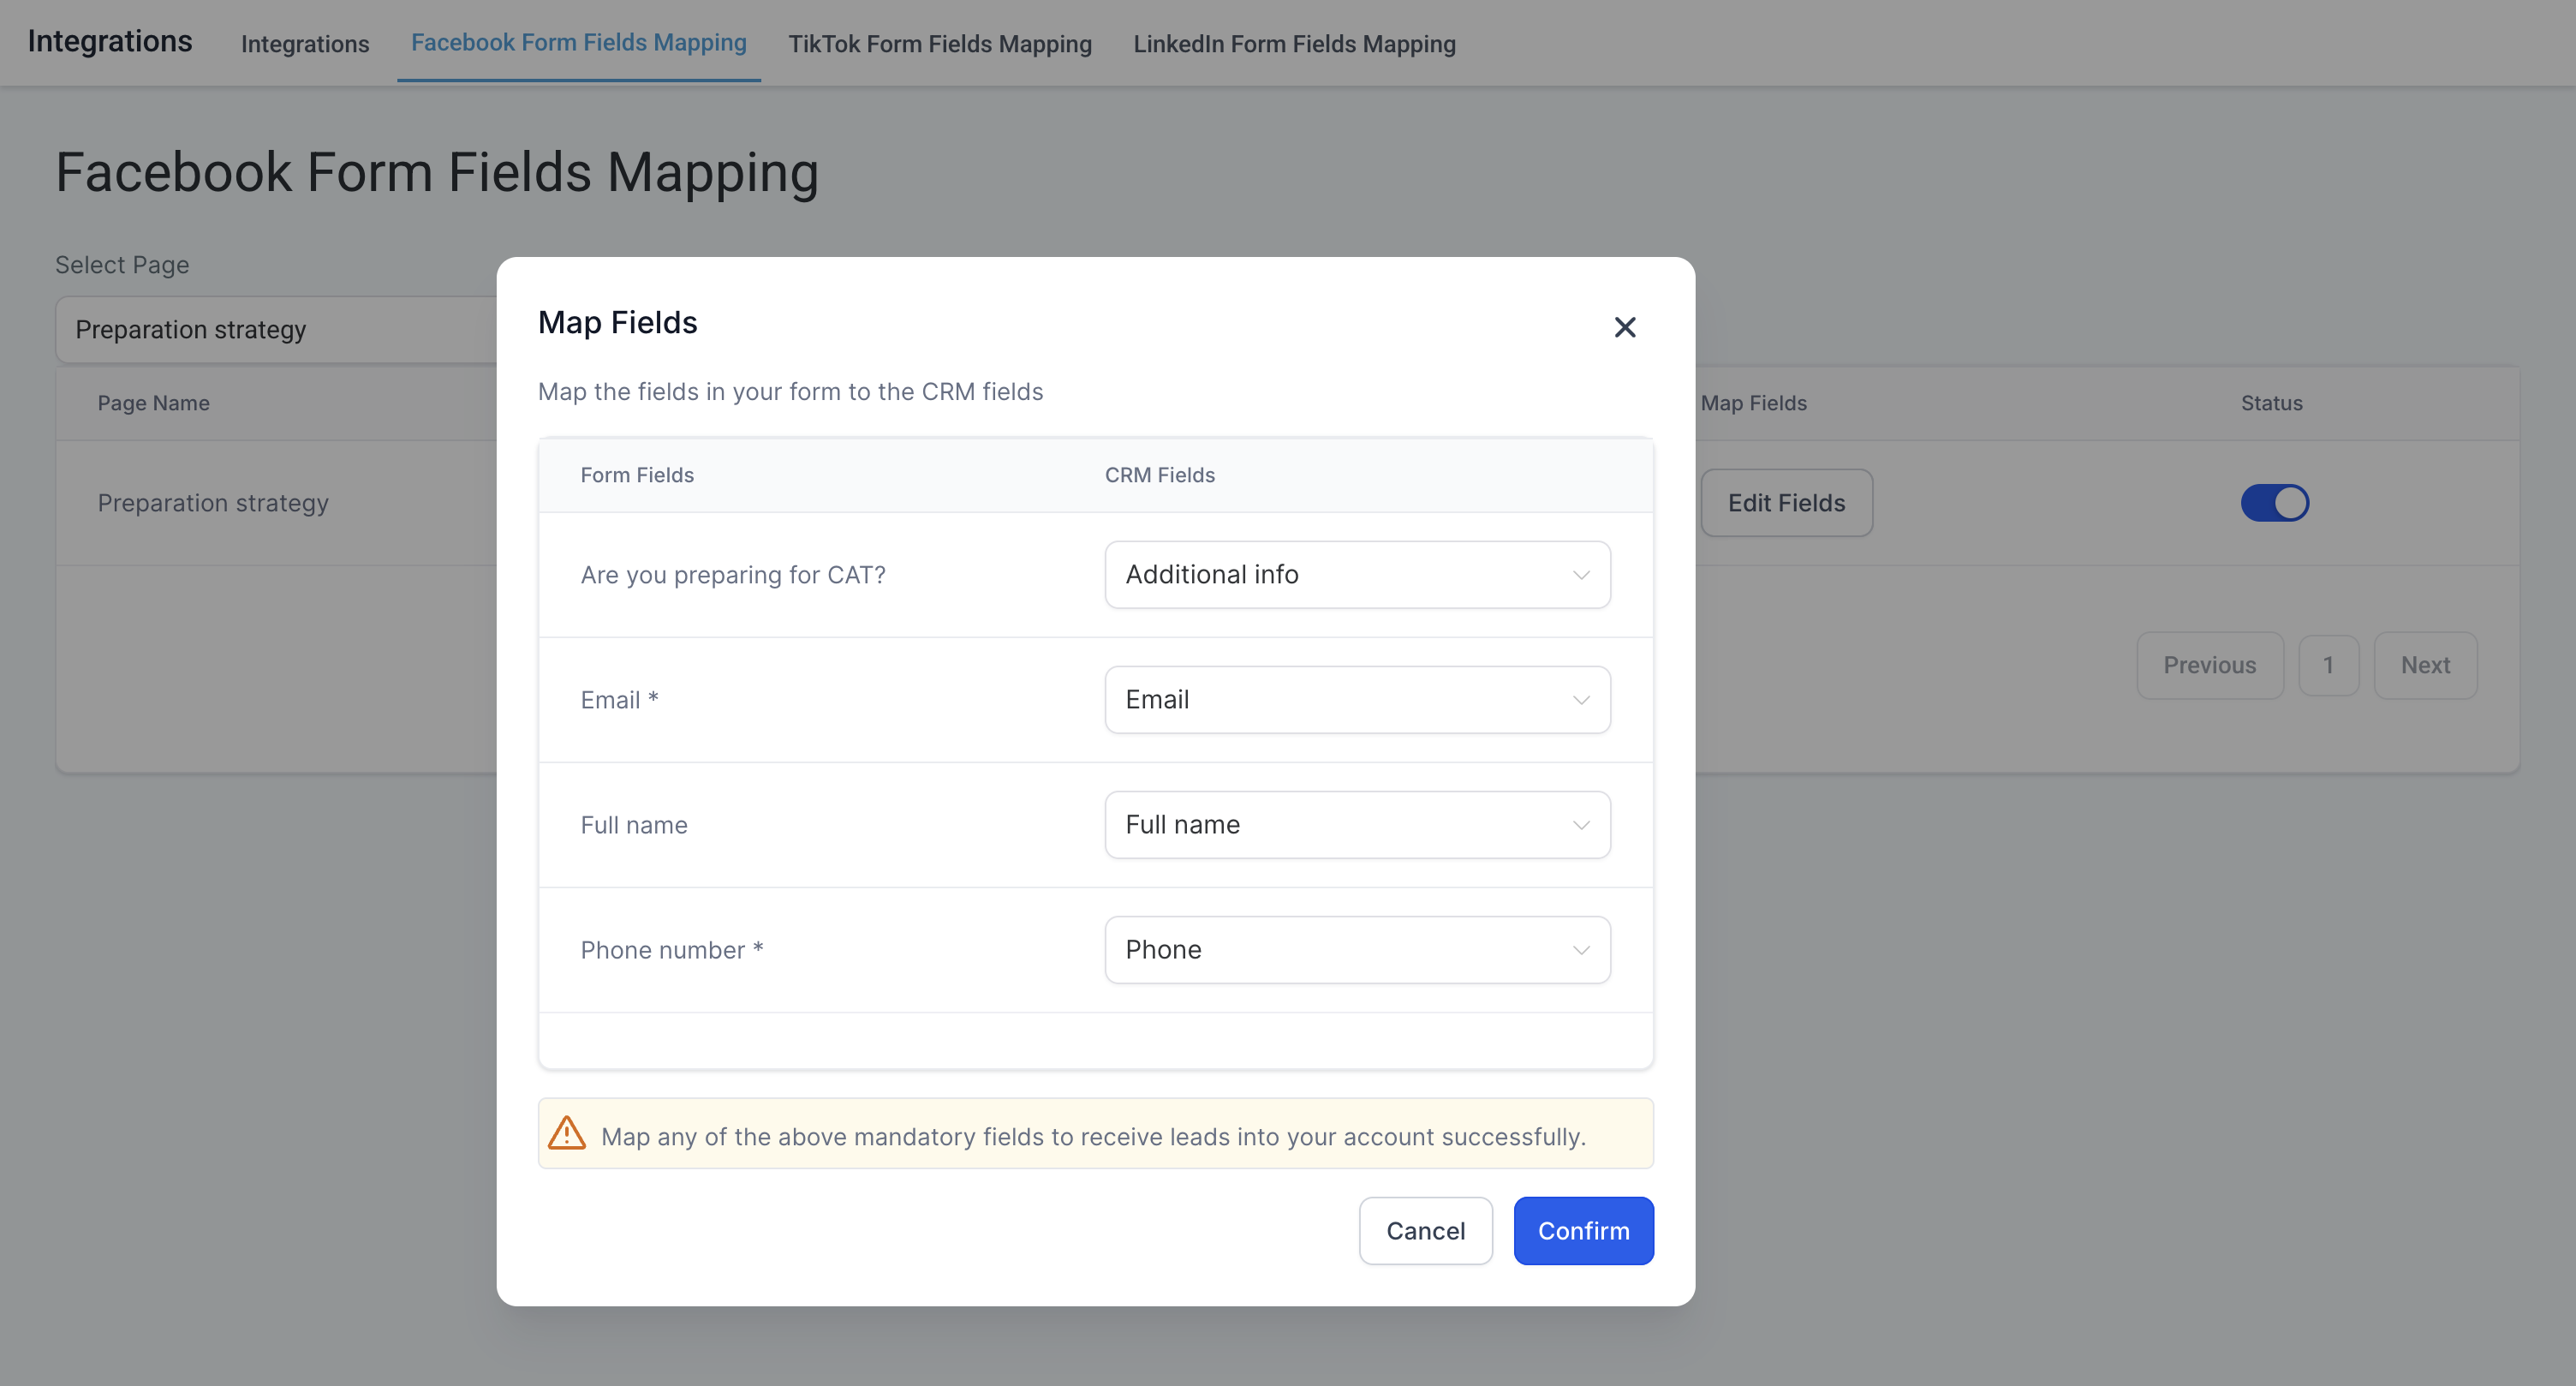Click the Next page button
Screen dimensions: 2576x1386
pyautogui.click(x=2425, y=665)
